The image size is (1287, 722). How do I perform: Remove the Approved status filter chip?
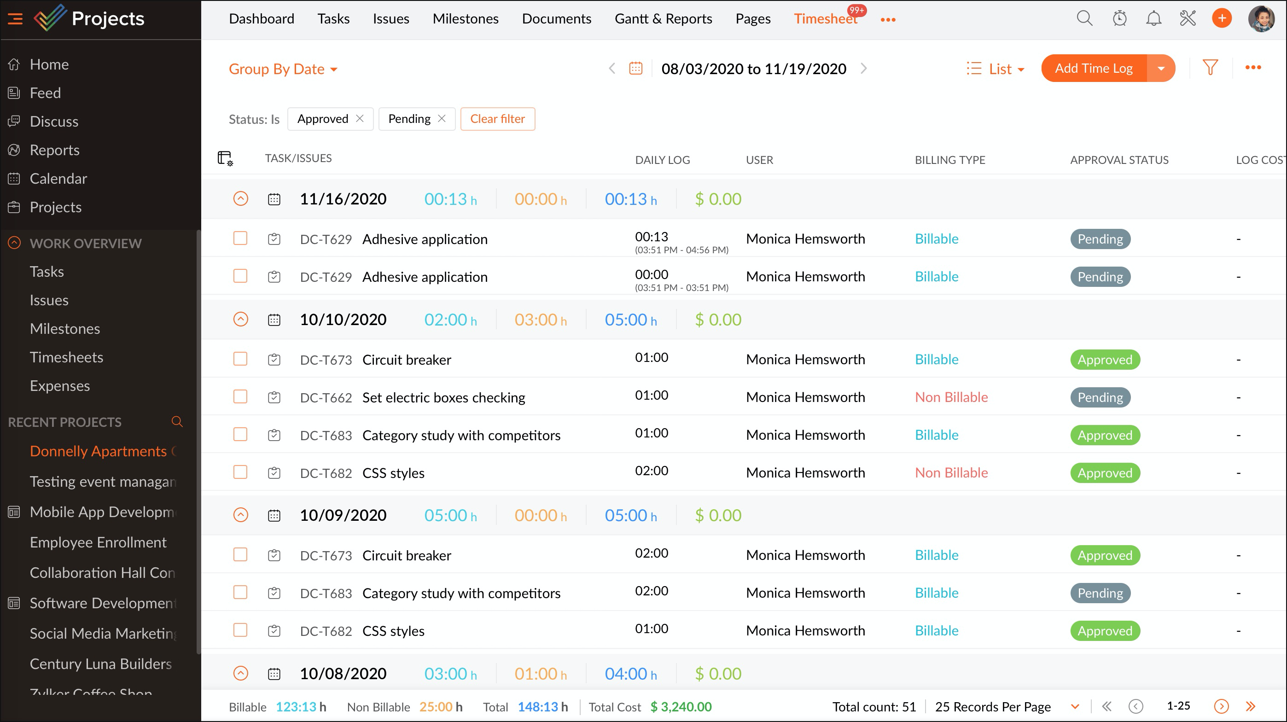point(360,118)
